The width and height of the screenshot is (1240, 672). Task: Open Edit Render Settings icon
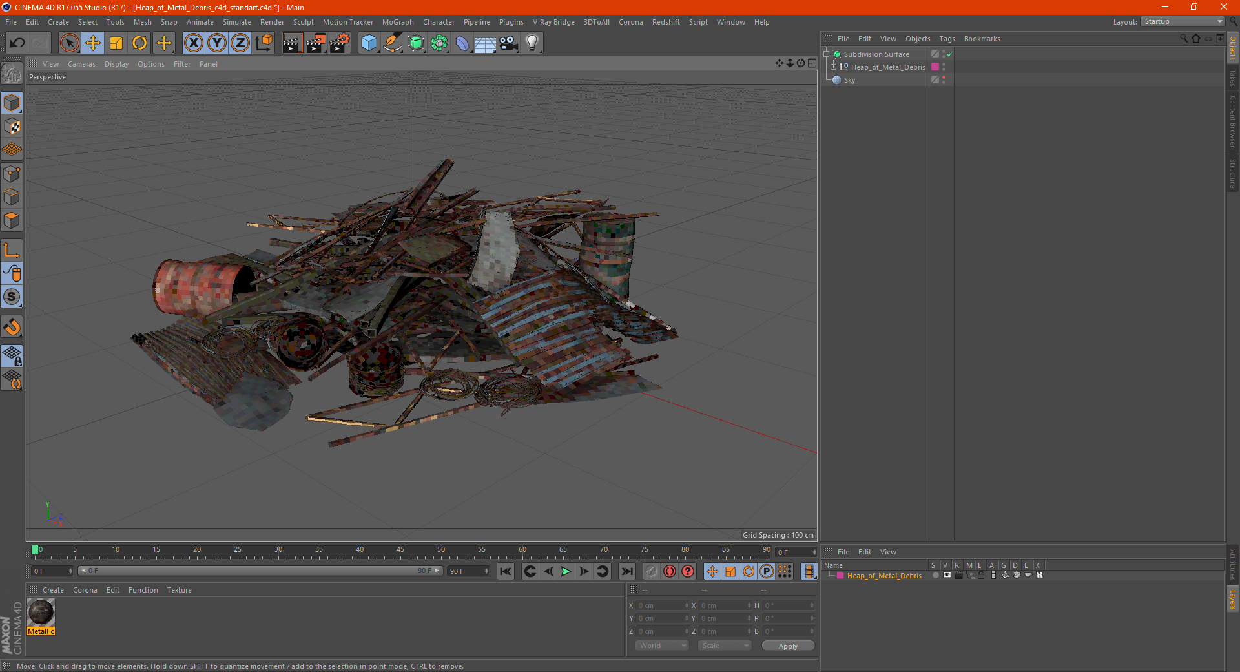pyautogui.click(x=340, y=43)
